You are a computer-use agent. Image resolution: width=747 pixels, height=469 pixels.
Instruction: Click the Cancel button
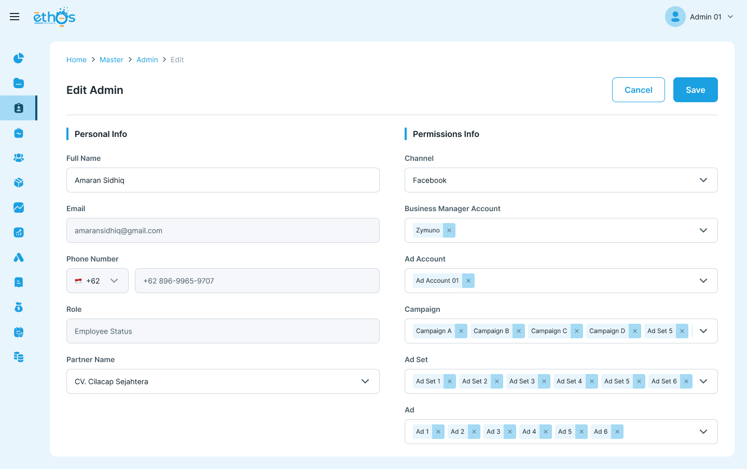click(639, 90)
